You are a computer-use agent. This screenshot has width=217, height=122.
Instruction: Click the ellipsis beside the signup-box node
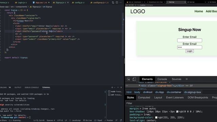[127, 86]
